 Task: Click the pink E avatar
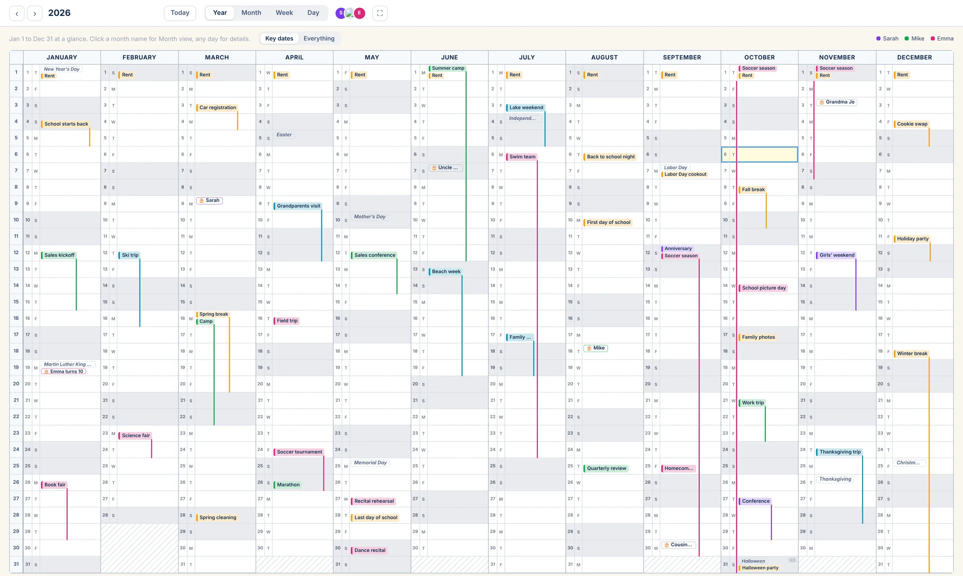(360, 13)
